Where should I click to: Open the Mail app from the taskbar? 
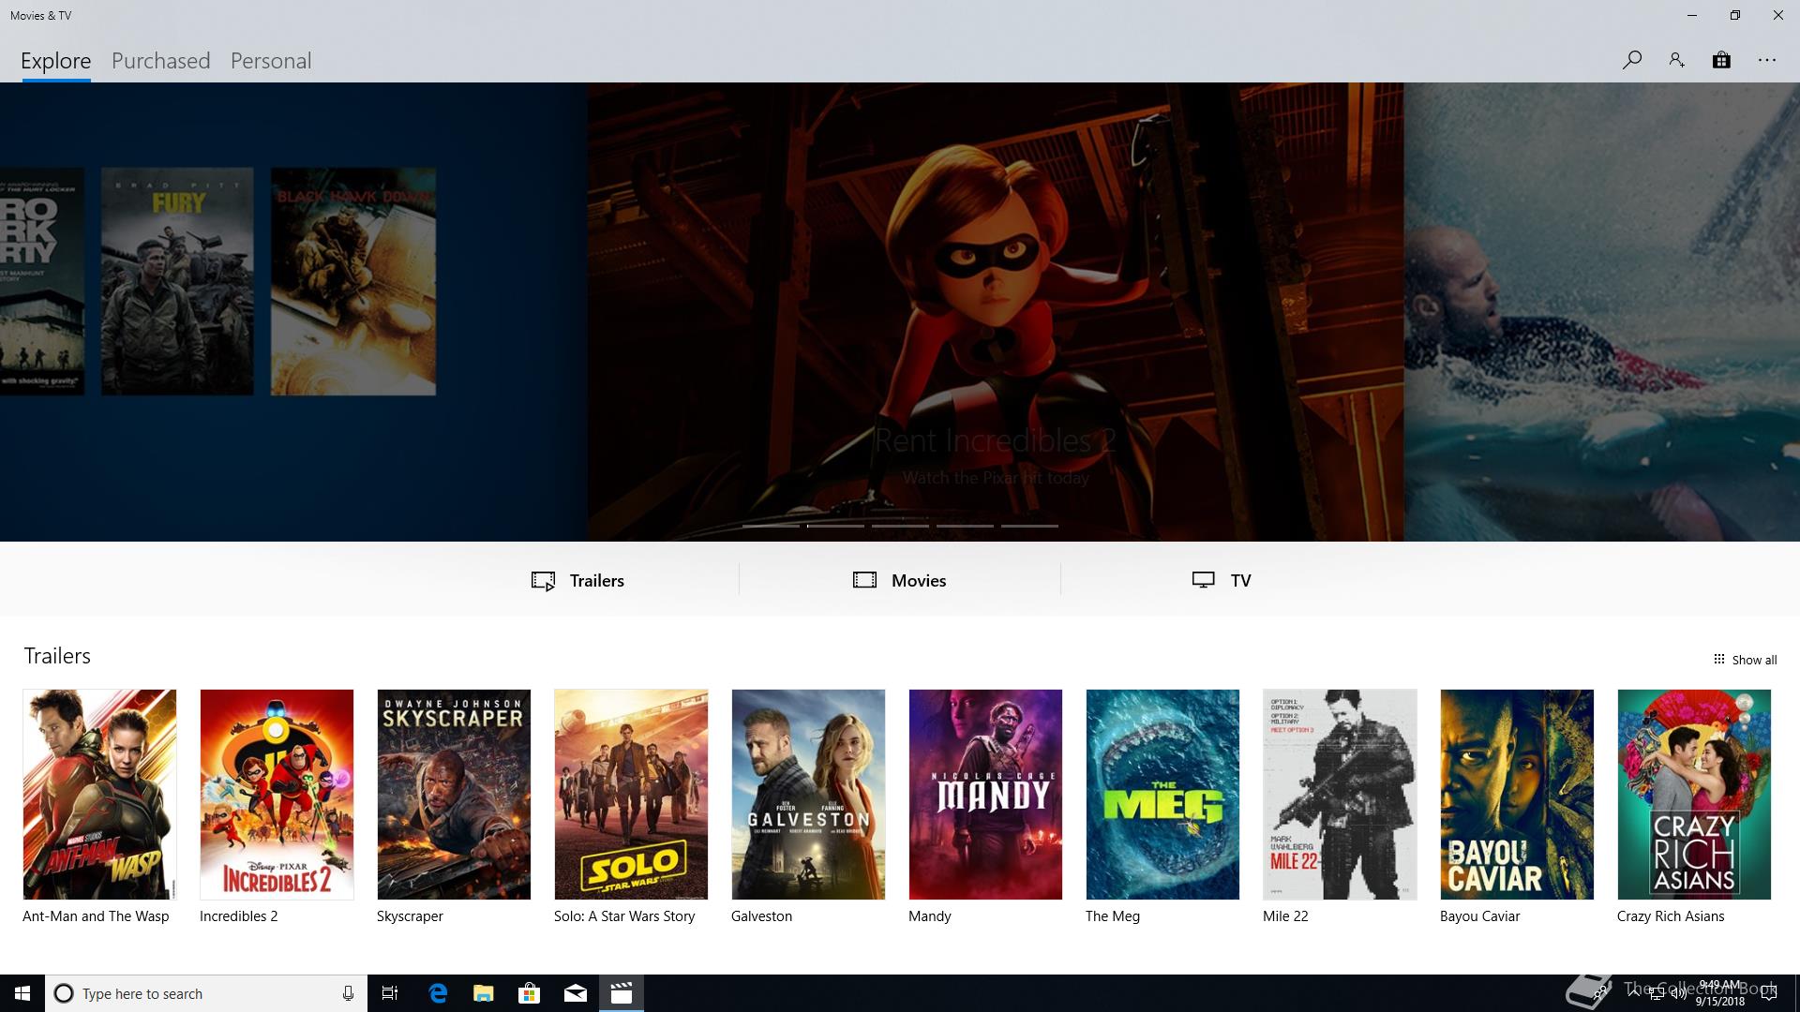point(575,993)
